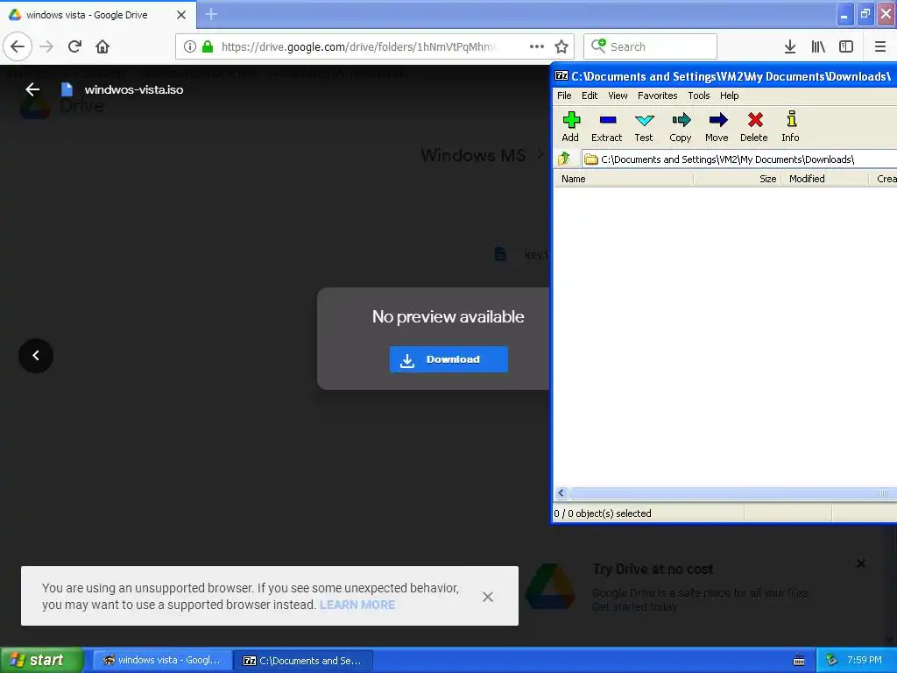Image resolution: width=897 pixels, height=673 pixels.
Task: Click the Info icon in 7-Zip toolbar
Action: click(x=791, y=119)
